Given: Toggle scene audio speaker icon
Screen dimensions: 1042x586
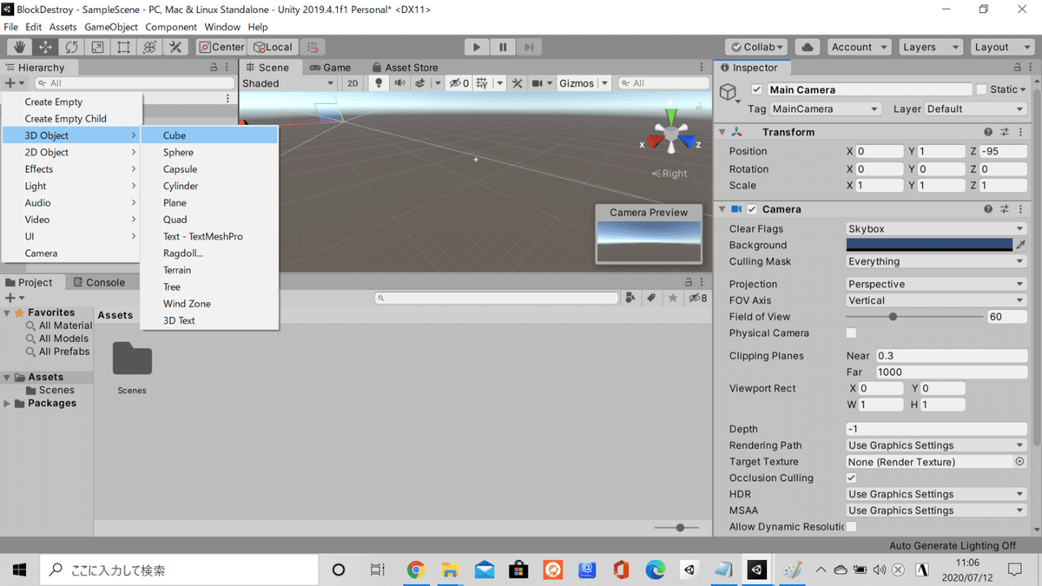Looking at the screenshot, I should tap(399, 83).
